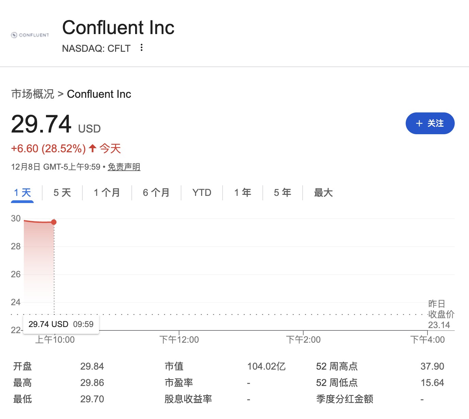469x419 pixels.
Task: Open the 免责声明 disclaimer link
Action: 124,167
